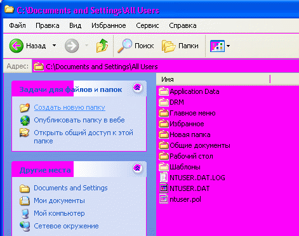
Task: Open the Мой компьютер link
Action: pos(59,213)
